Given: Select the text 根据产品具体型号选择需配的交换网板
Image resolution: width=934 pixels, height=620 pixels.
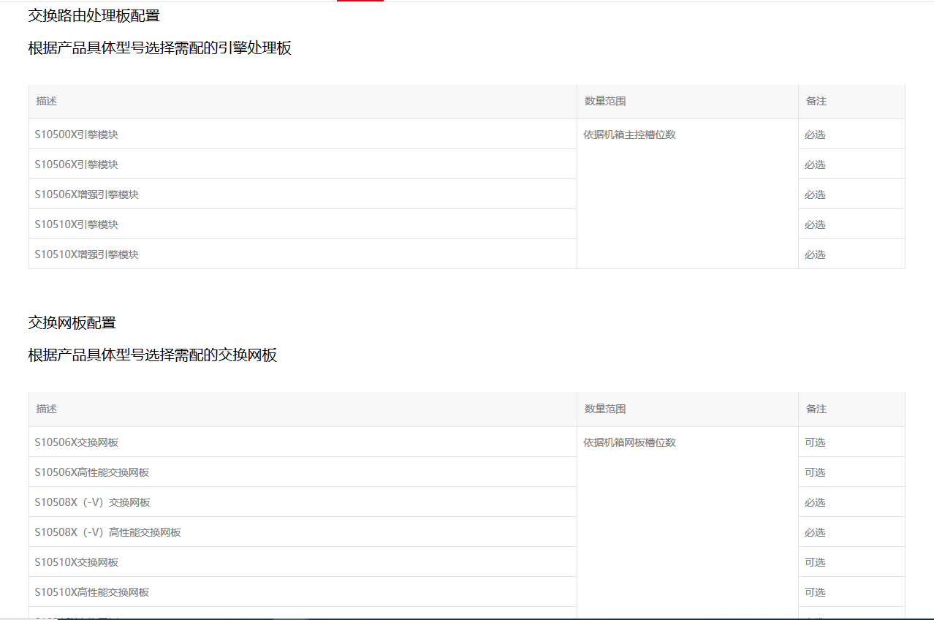Looking at the screenshot, I should [153, 355].
